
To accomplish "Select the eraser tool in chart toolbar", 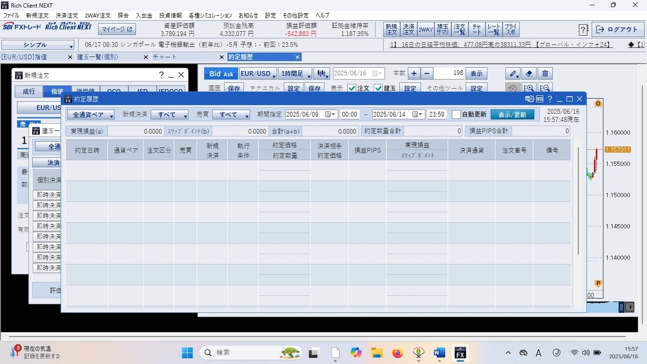I will click(x=529, y=74).
